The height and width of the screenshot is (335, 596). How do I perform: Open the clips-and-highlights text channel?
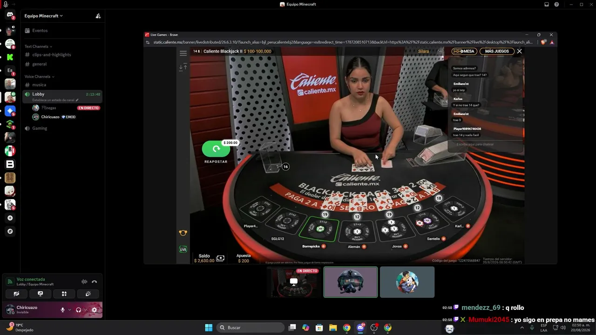pyautogui.click(x=62, y=55)
